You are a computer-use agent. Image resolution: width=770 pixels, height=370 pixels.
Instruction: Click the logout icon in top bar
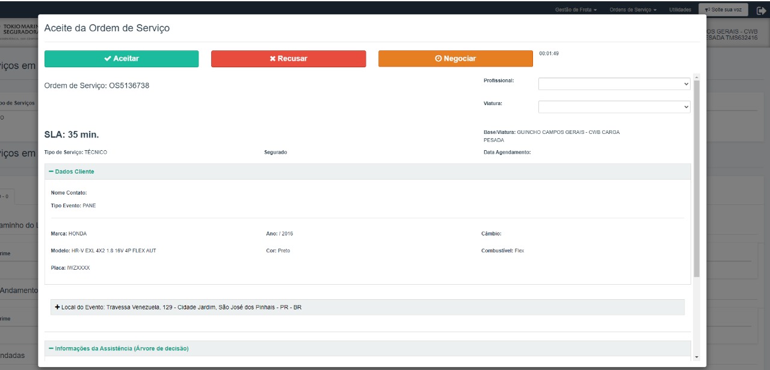761,10
